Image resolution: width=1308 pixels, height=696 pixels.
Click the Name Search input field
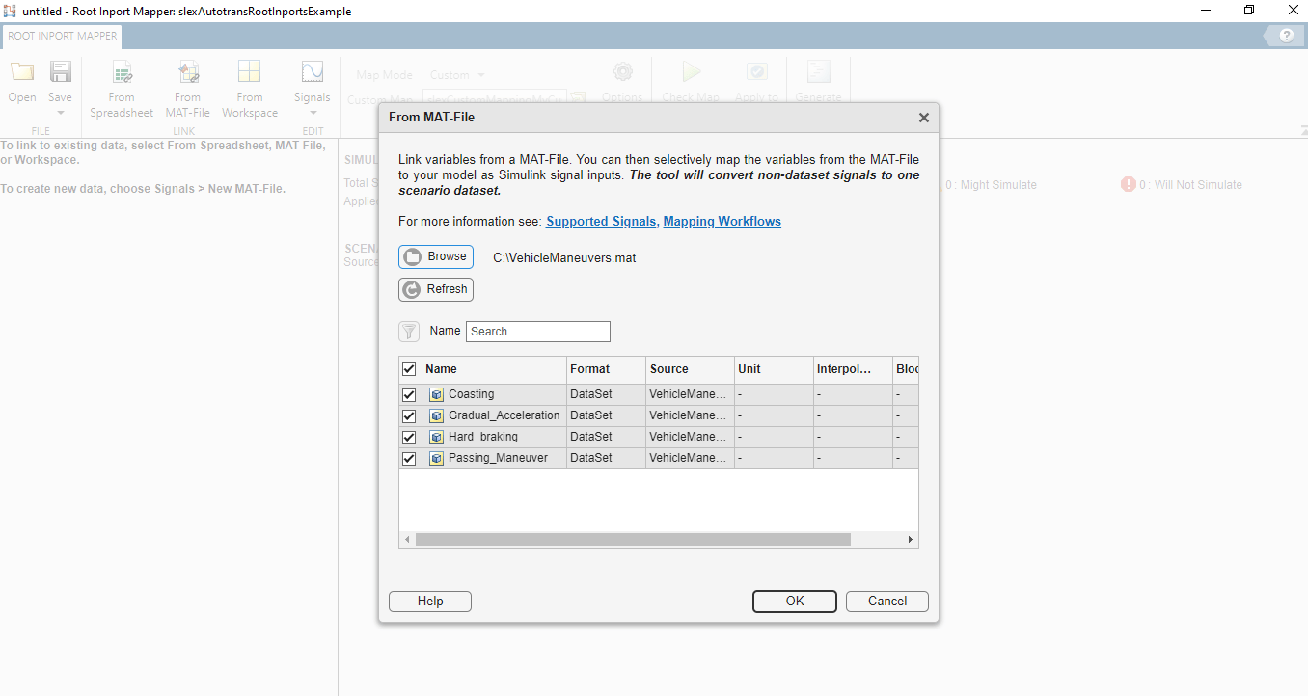tap(538, 332)
